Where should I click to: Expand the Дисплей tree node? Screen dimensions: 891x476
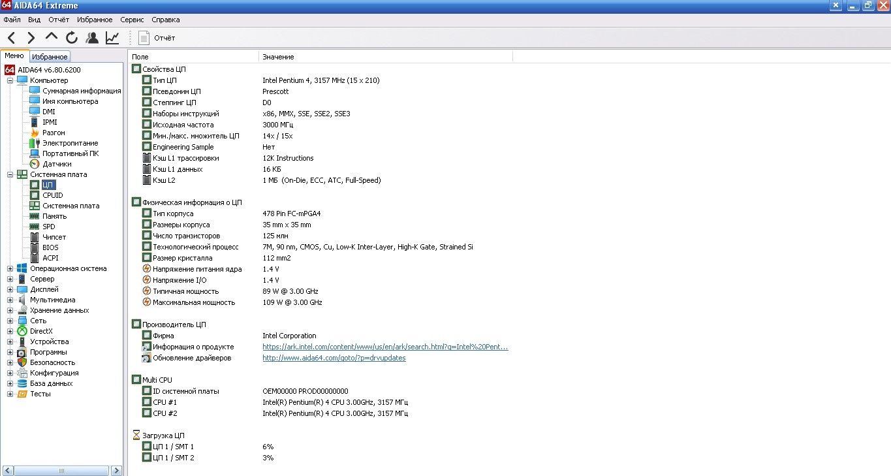[x=10, y=289]
